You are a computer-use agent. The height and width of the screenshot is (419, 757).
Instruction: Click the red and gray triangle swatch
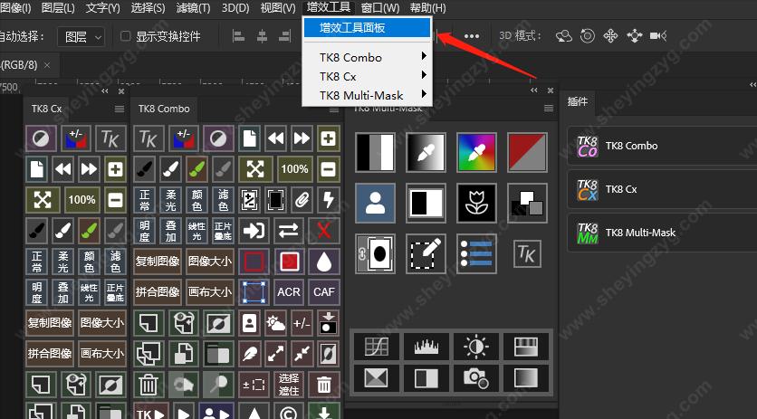click(527, 152)
